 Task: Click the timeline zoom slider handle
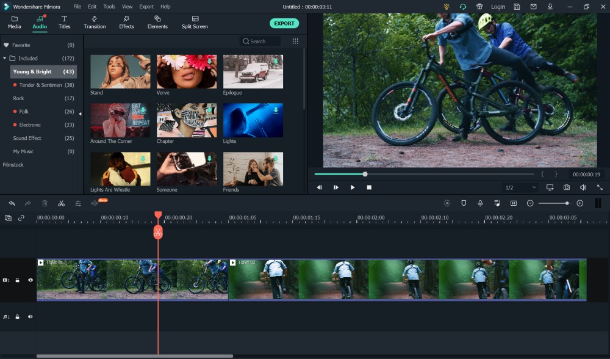point(566,203)
